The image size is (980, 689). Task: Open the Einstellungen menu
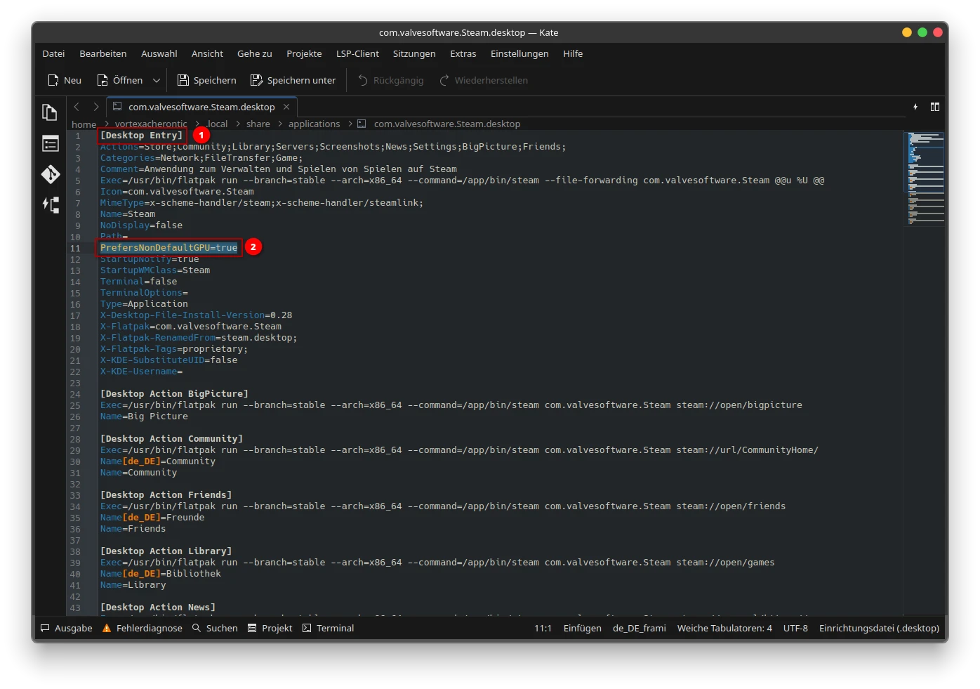(x=519, y=53)
